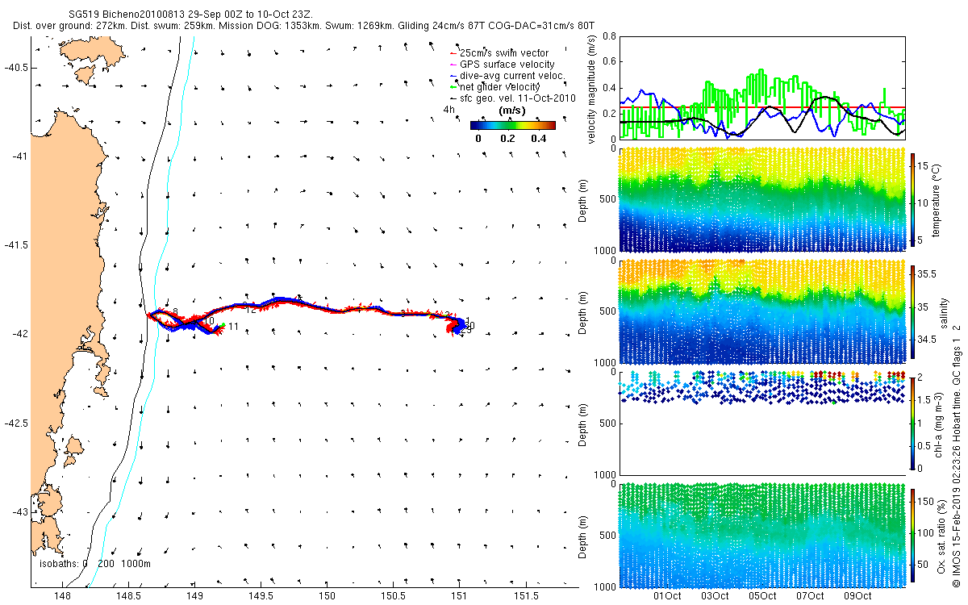Click the temperature depth section plot
The image size is (968, 605).
pos(761,199)
